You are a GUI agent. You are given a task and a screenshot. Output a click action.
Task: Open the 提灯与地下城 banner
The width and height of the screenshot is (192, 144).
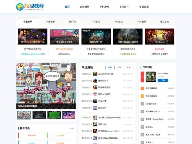coord(96,37)
